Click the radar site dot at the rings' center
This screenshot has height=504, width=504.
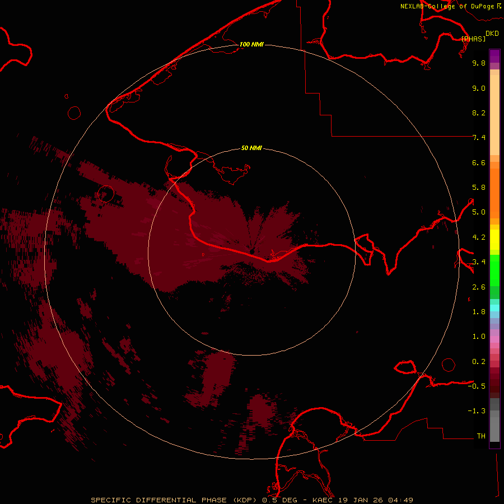tap(252, 251)
